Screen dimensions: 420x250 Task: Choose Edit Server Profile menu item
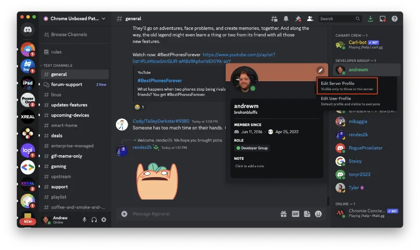347,86
